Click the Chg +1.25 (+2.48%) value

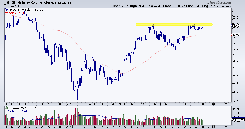[x=216, y=6]
